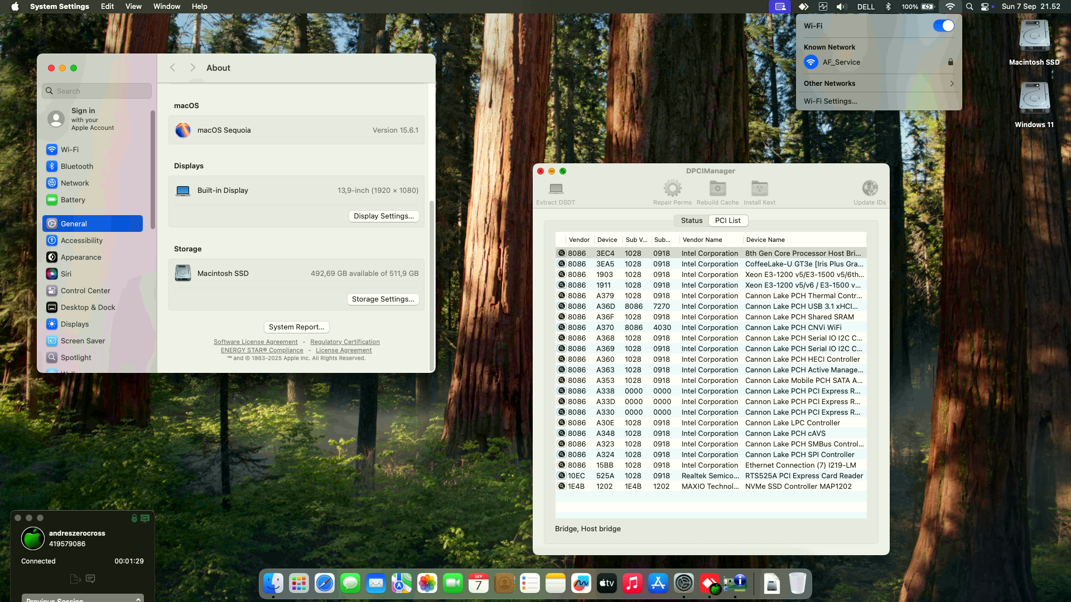Click the Install Kext toolbar icon
Screen dimensions: 1071x602
pos(759,188)
